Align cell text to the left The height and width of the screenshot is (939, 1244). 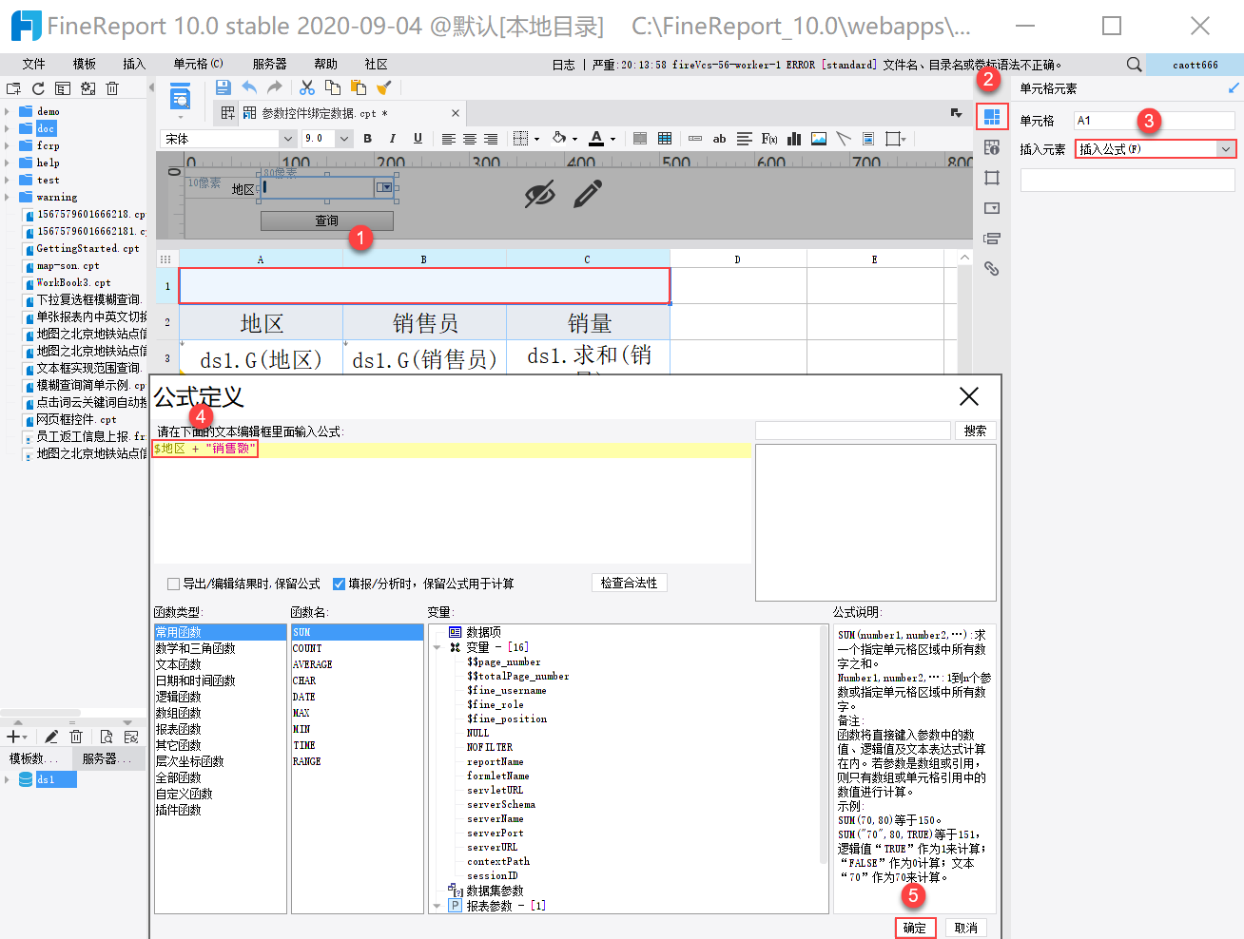448,139
